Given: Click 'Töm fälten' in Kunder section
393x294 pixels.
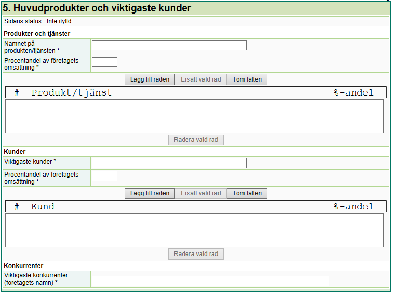Looking at the screenshot, I should click(247, 193).
